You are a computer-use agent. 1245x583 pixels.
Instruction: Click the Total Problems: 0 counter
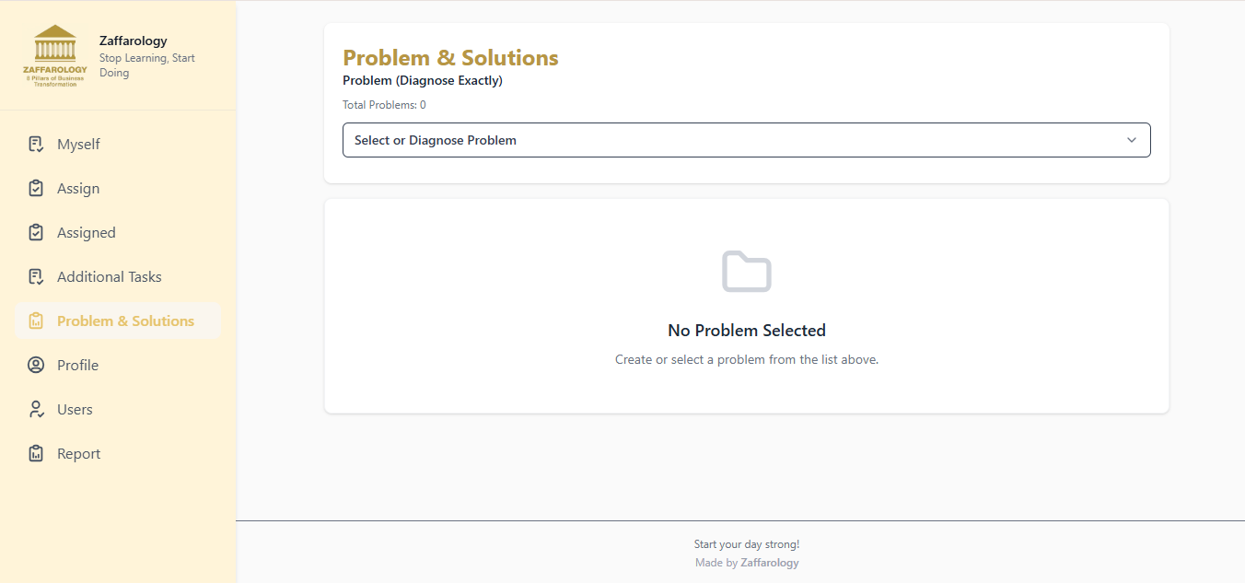coord(384,105)
